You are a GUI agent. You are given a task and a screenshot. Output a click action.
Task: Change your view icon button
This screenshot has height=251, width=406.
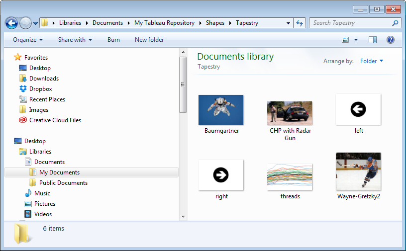click(x=345, y=40)
